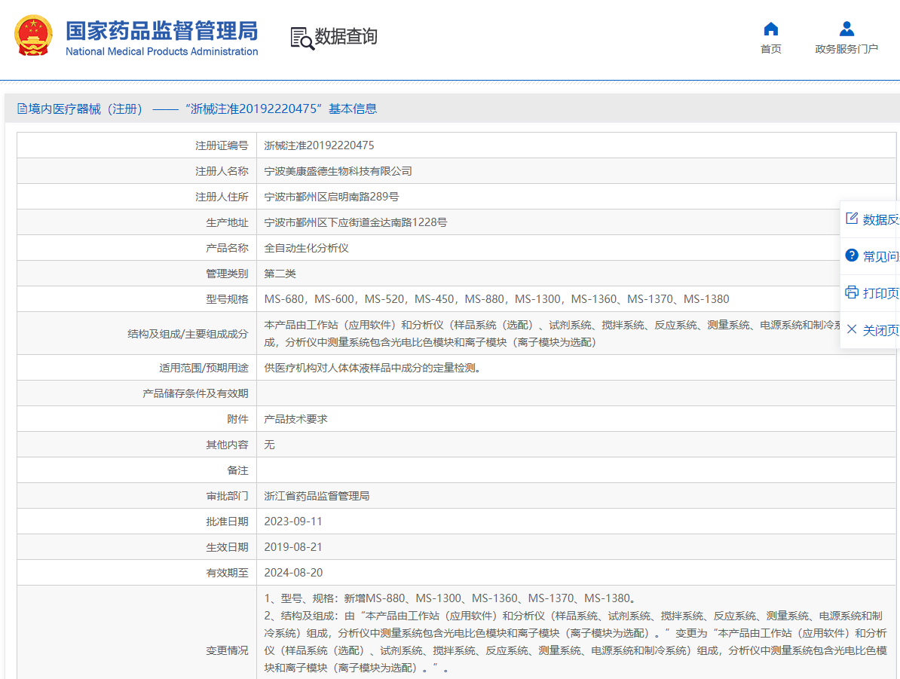900x679 pixels.
Task: Click the 生产地址 row label
Action: [x=228, y=223]
